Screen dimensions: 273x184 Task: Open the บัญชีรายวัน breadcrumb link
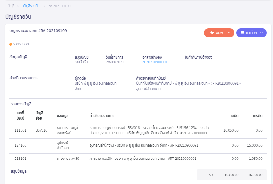tap(31, 6)
